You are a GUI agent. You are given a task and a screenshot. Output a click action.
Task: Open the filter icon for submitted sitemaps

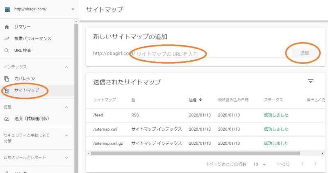(311, 81)
